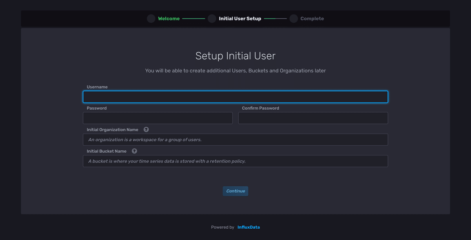Screen dimensions: 471x240
Task: Select the Complete step label
Action: click(x=312, y=18)
